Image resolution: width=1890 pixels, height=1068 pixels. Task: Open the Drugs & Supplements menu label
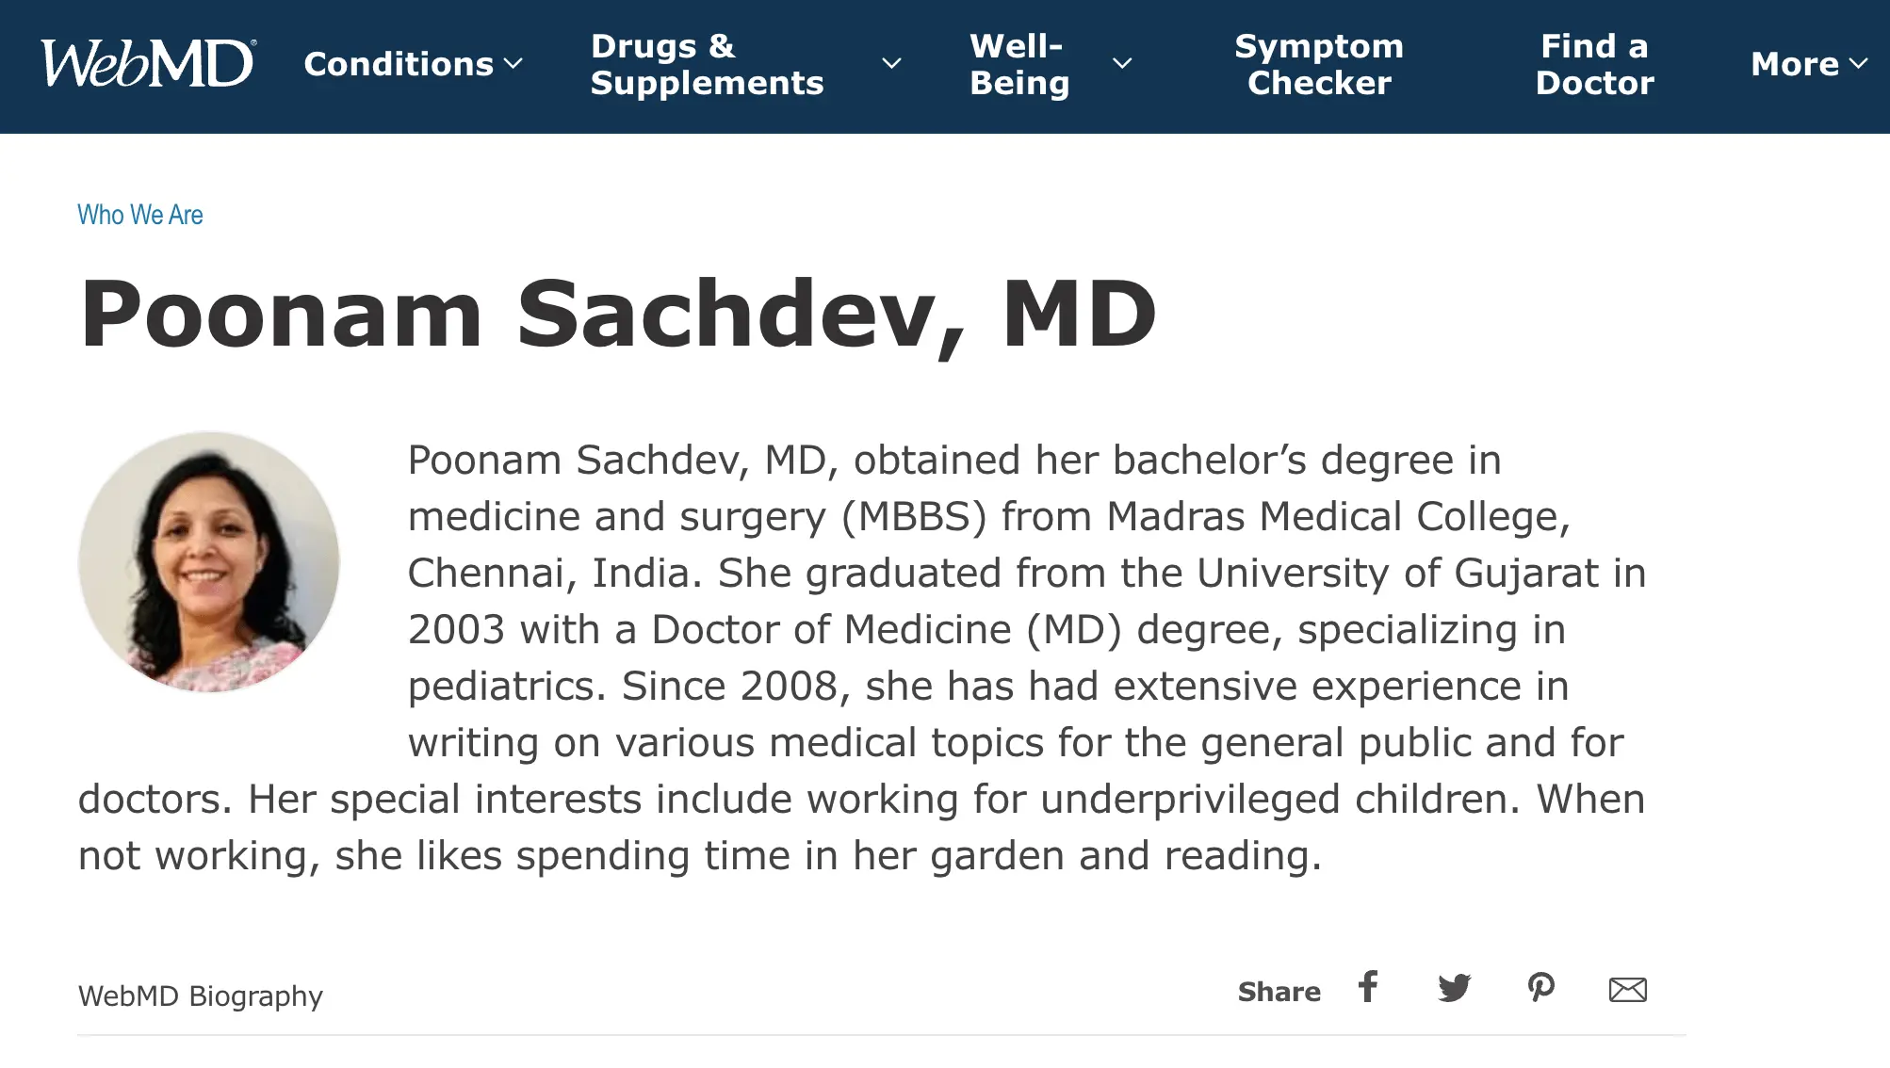pyautogui.click(x=707, y=64)
